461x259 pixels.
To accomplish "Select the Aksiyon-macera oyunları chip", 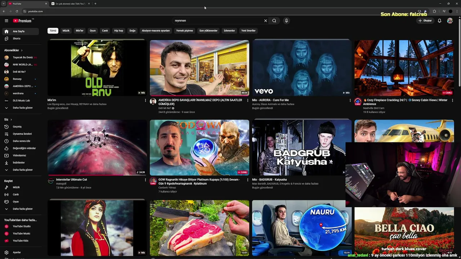I will click(x=156, y=31).
